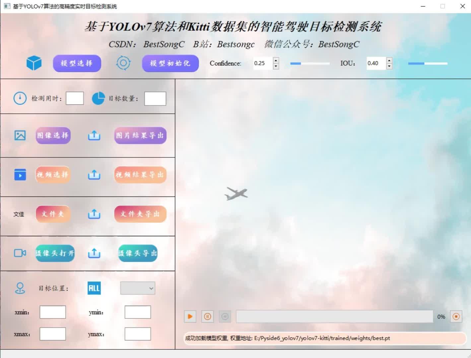Click the pie-chart icon beside 目标数量
This screenshot has height=358, width=471.
tap(98, 98)
